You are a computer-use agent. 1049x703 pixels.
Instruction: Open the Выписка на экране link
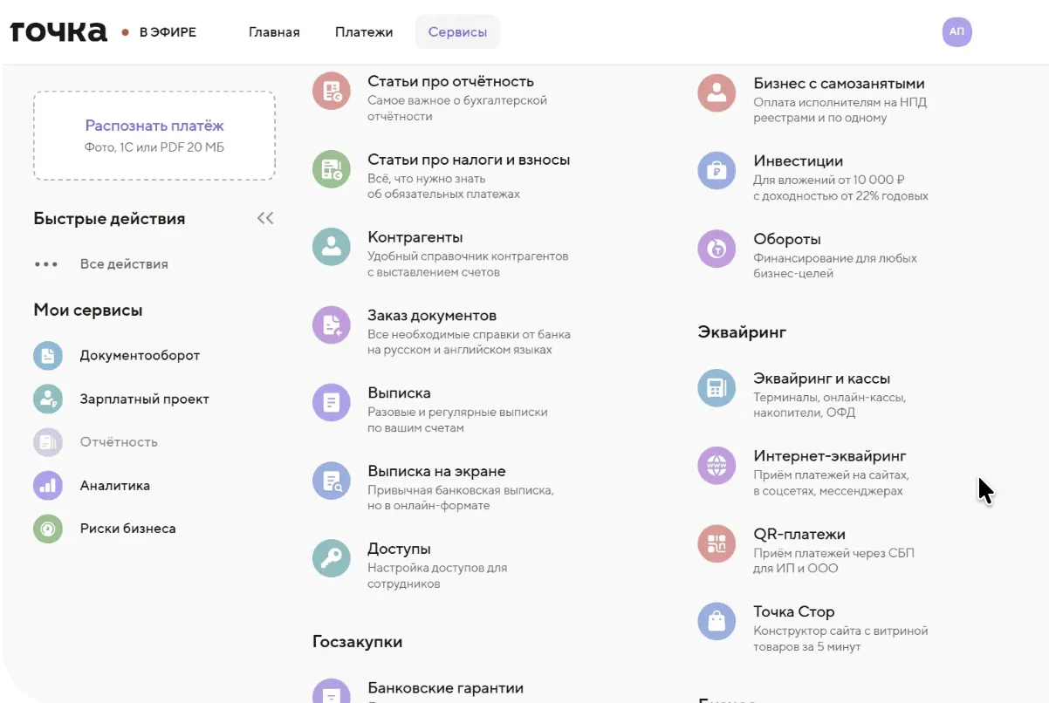point(436,472)
